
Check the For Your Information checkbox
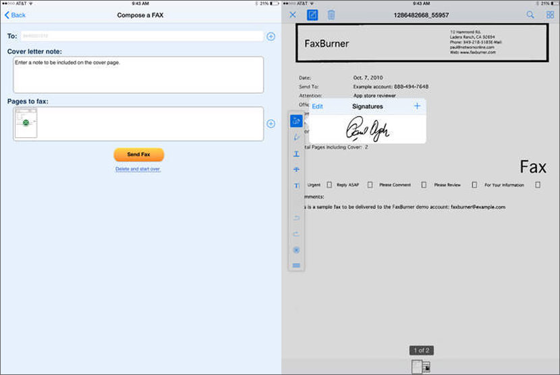pos(538,185)
